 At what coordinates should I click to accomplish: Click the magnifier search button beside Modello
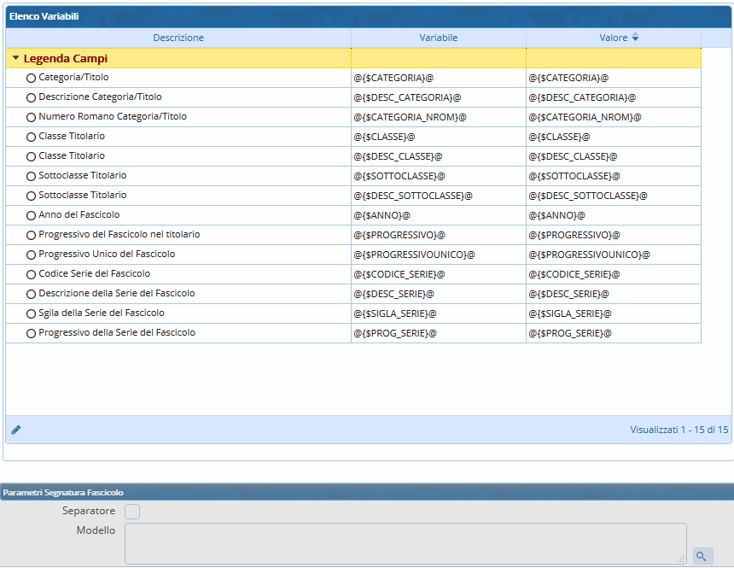pos(702,556)
